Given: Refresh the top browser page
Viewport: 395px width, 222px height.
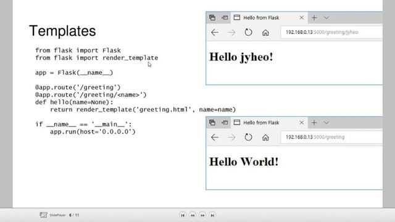Looking at the screenshot, I should 248,32.
